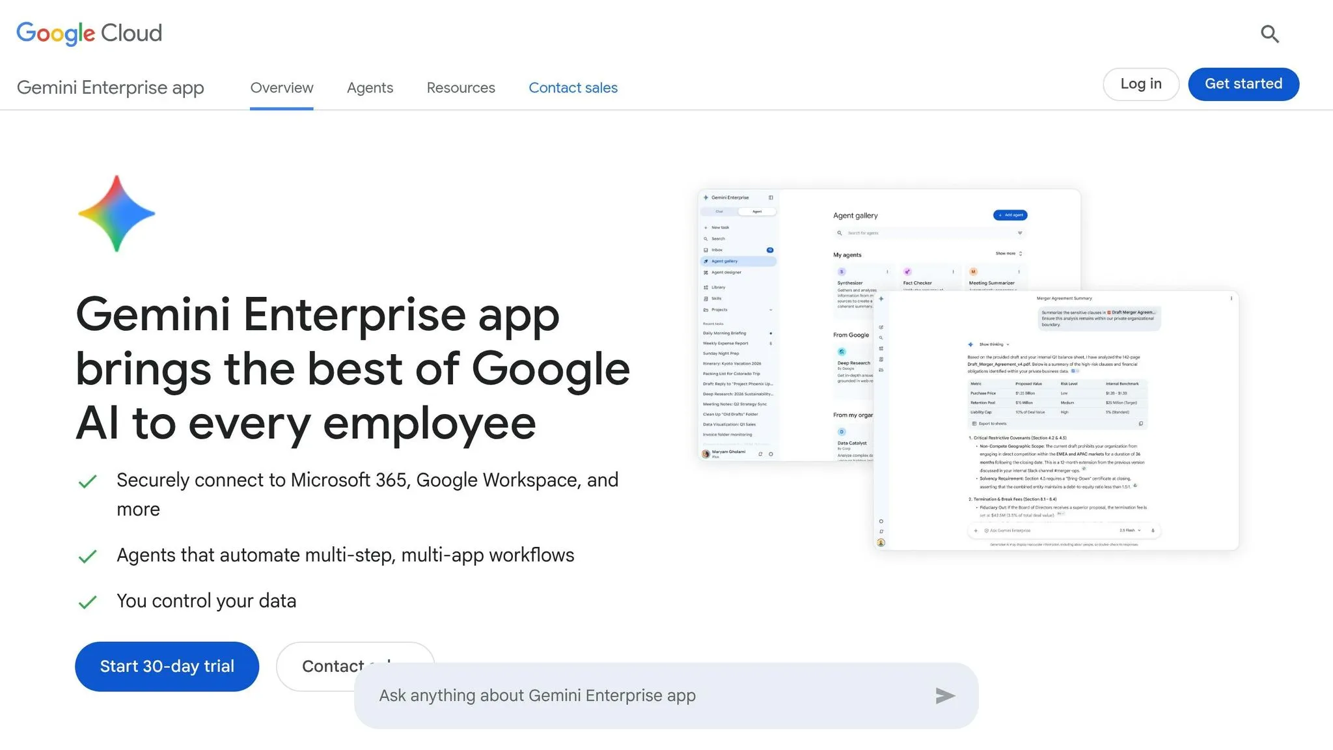Click the colorful Gemini spark icon

[x=117, y=214]
